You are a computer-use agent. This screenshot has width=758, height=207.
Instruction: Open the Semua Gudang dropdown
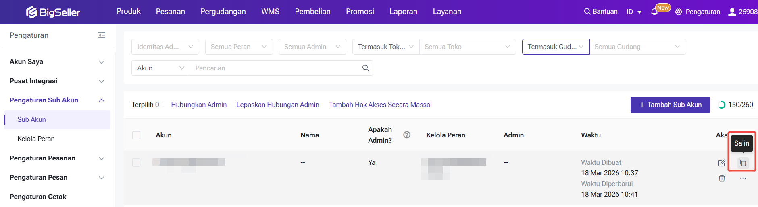[x=637, y=47]
